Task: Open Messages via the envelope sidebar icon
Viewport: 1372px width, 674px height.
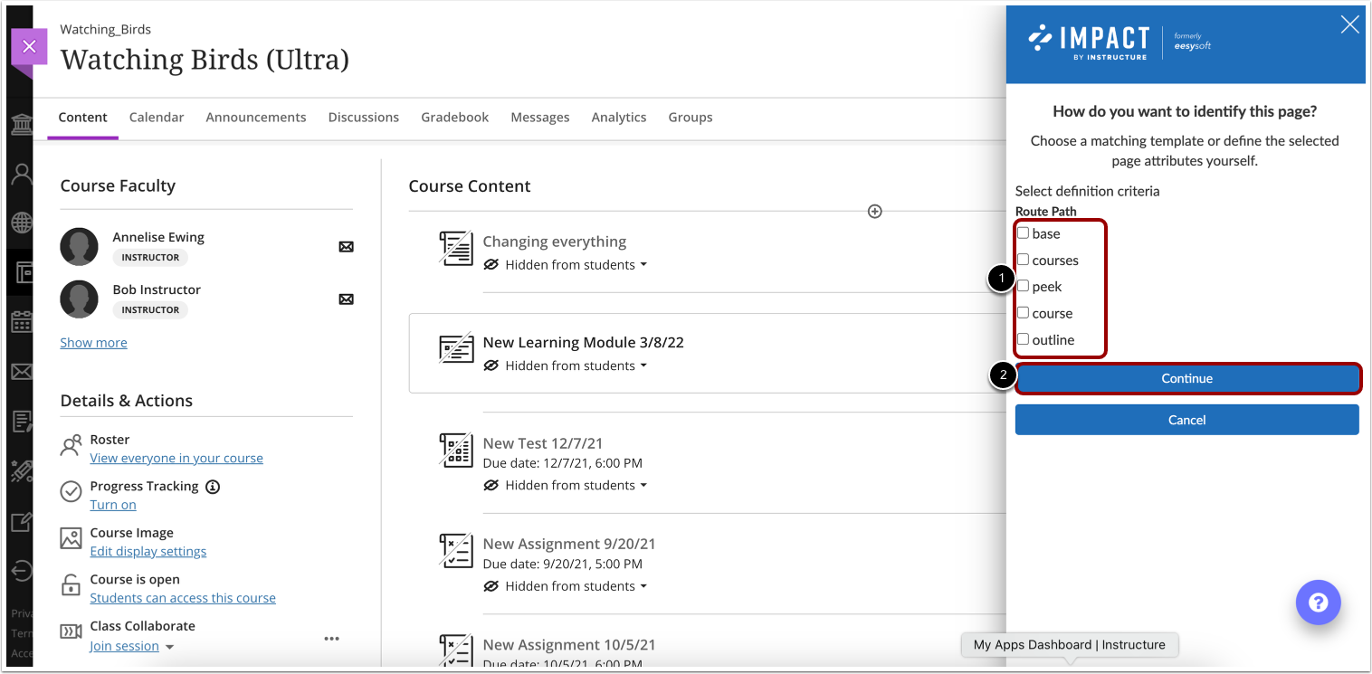Action: tap(21, 371)
